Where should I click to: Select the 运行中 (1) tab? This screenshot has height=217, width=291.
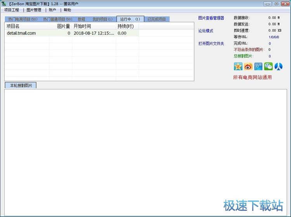point(130,19)
